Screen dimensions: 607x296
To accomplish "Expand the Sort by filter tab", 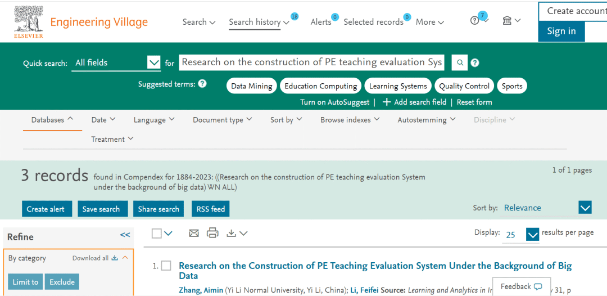I will pos(286,120).
